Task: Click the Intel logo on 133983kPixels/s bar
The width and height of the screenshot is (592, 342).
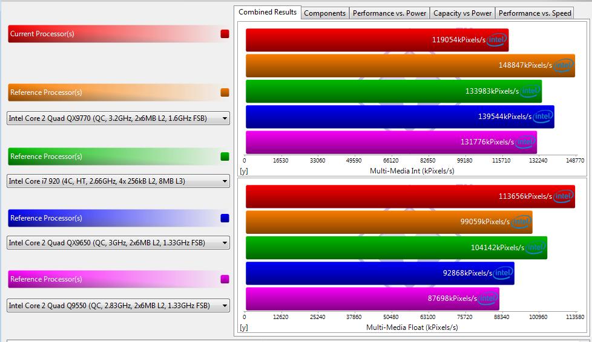Action: click(530, 91)
